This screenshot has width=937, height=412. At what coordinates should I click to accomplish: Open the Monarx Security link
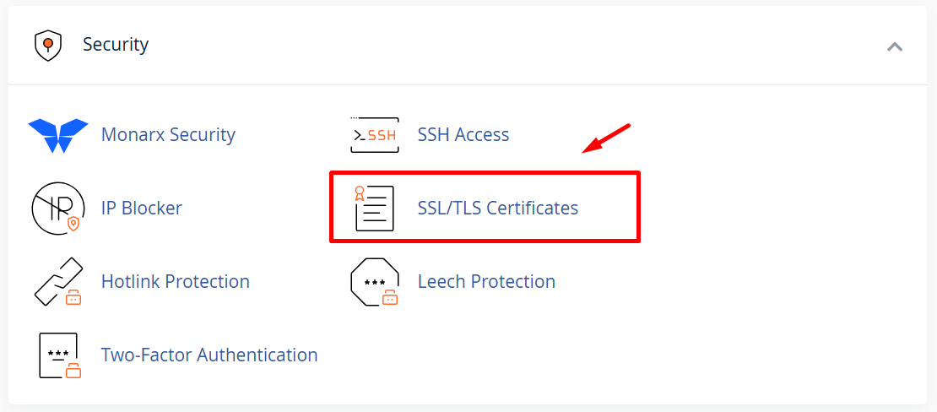coord(168,135)
